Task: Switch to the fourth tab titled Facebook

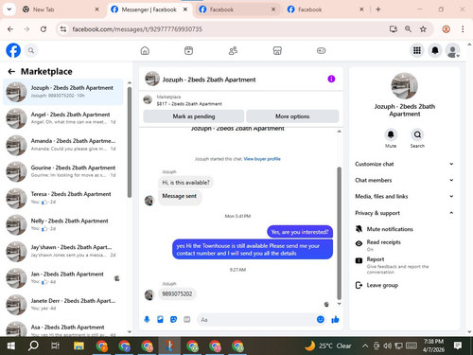Action: [325, 9]
